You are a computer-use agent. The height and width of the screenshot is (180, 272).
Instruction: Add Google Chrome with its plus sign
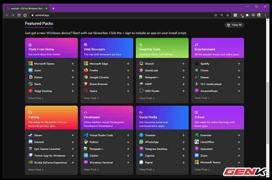[x=128, y=77]
